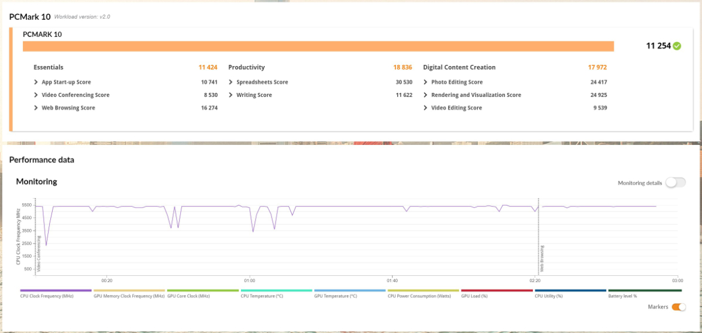The height and width of the screenshot is (333, 702).
Task: Toggle Battery level legend swatch
Action: click(645, 290)
